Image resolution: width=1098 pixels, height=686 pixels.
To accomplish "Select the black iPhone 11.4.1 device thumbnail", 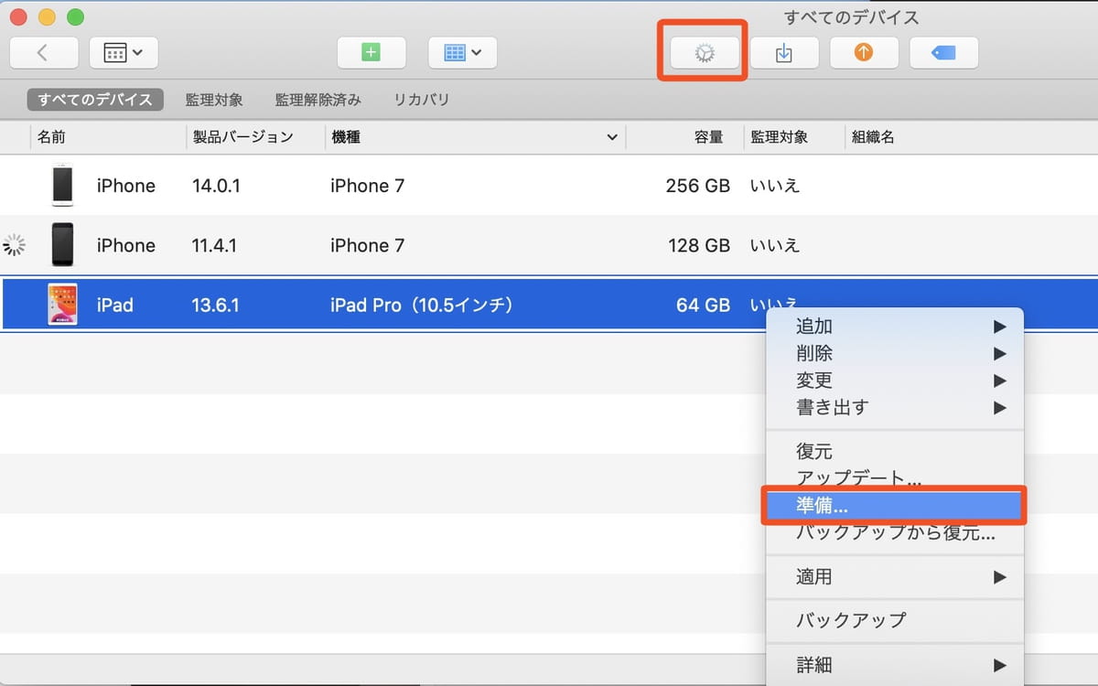I will click(x=62, y=245).
